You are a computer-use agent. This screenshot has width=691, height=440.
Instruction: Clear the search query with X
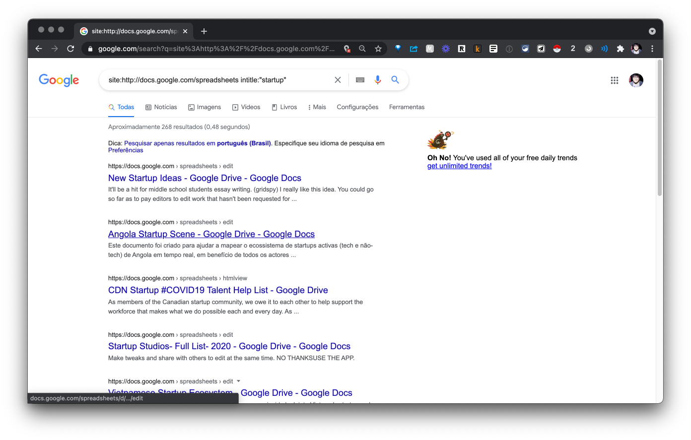[x=338, y=80]
